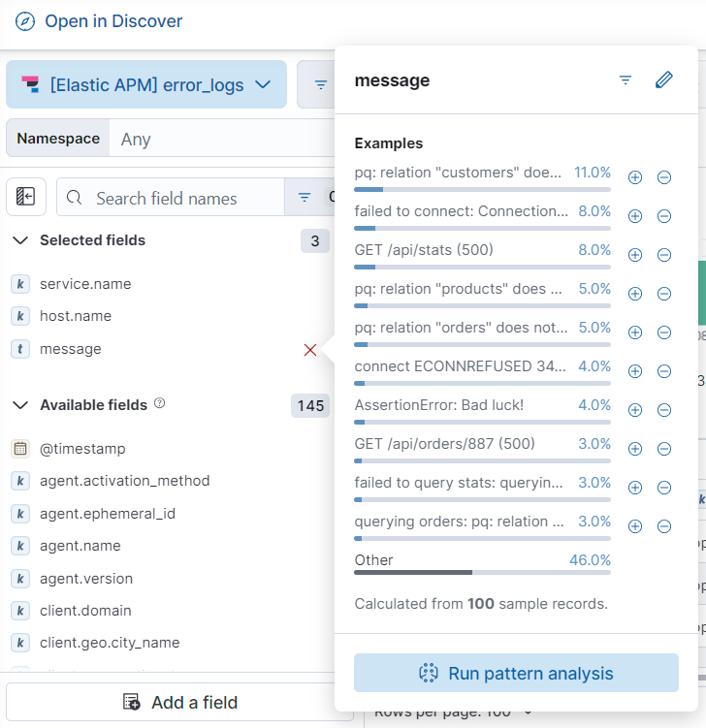The width and height of the screenshot is (706, 728).
Task: Collapse the Available fields section
Action: point(21,405)
